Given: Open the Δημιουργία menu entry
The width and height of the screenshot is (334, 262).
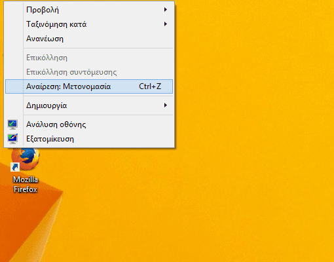Looking at the screenshot, I should pos(89,105).
